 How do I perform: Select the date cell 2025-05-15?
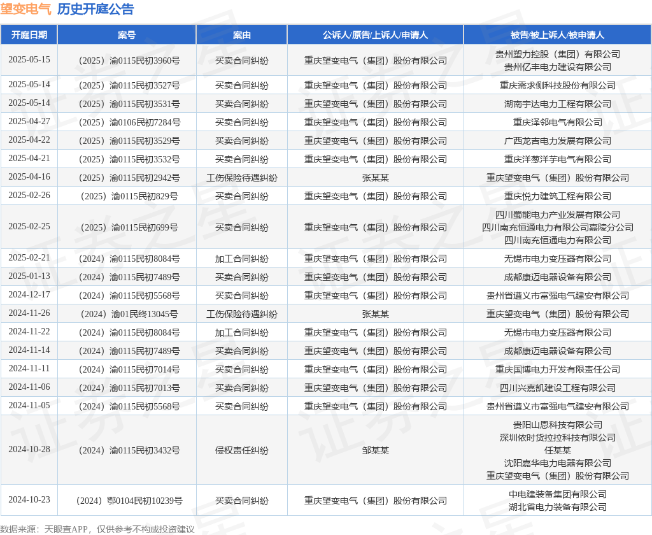(x=29, y=59)
